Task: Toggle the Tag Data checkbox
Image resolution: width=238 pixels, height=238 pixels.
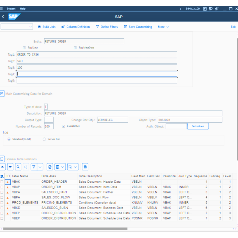Action: pyautogui.click(x=24, y=48)
